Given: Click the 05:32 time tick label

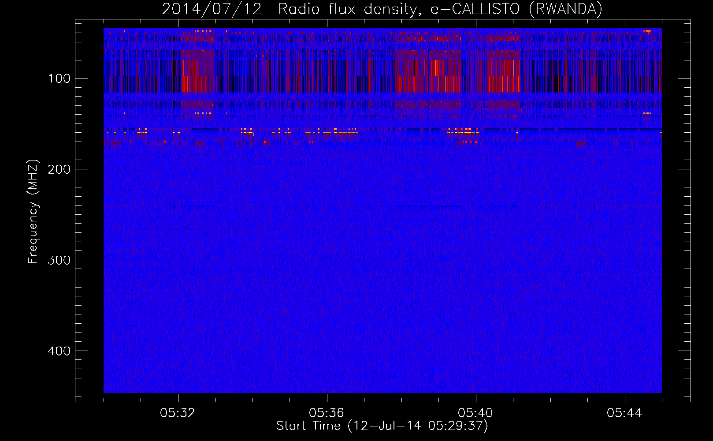Looking at the screenshot, I should tap(178, 413).
